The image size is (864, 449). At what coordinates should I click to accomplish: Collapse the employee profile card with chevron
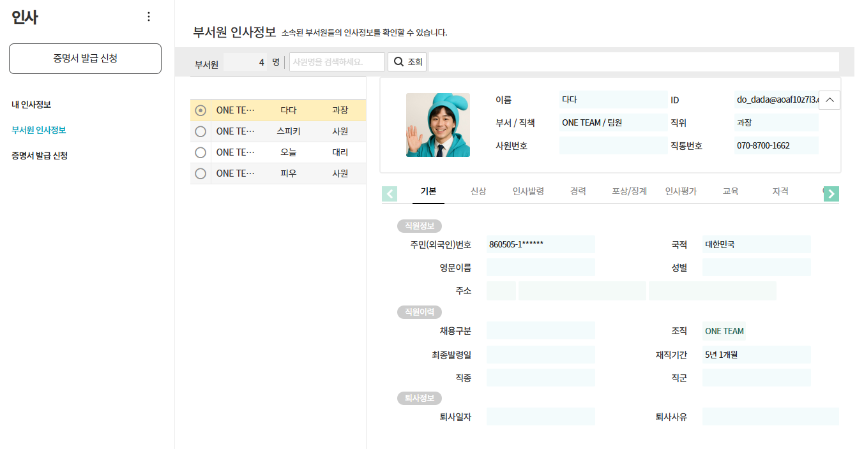[x=829, y=100]
